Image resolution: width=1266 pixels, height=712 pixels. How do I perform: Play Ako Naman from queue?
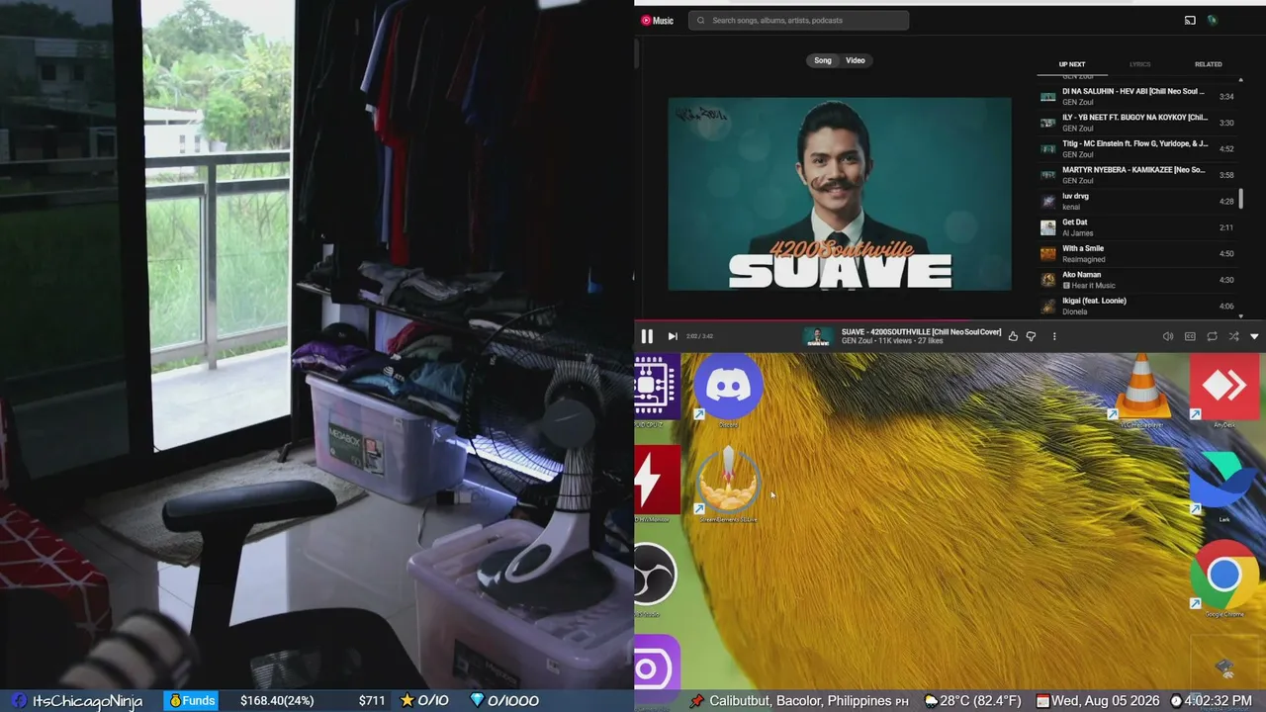[1137, 280]
